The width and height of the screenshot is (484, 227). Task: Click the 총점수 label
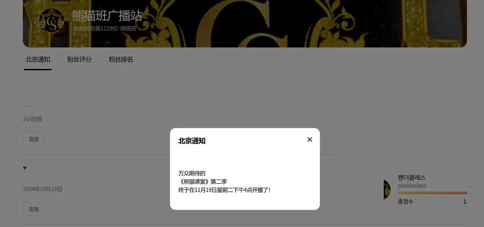[x=405, y=202]
